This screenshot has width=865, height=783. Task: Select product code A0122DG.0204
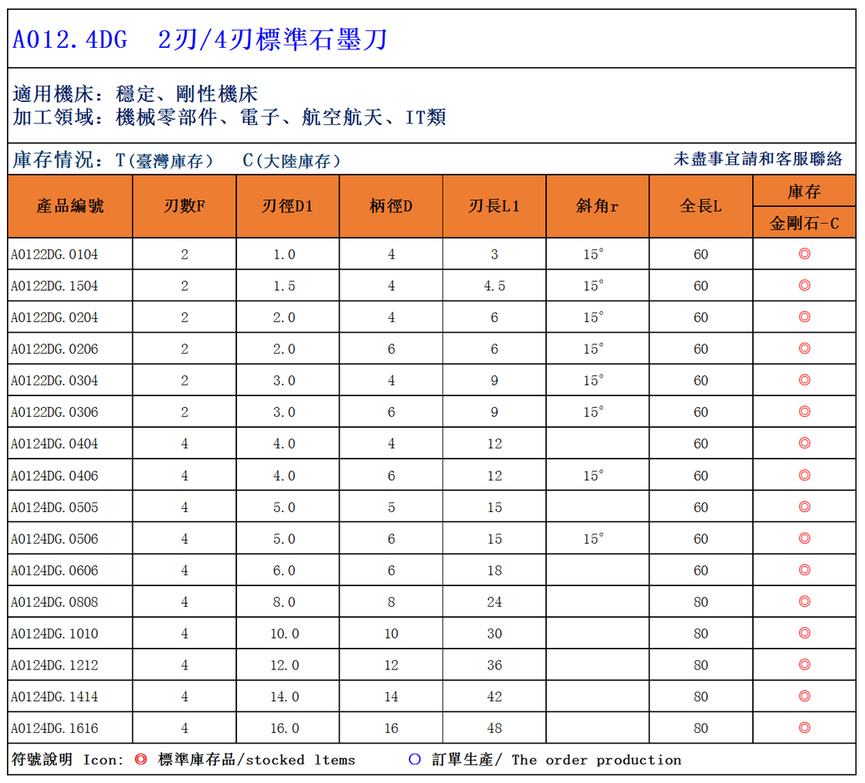click(x=54, y=317)
